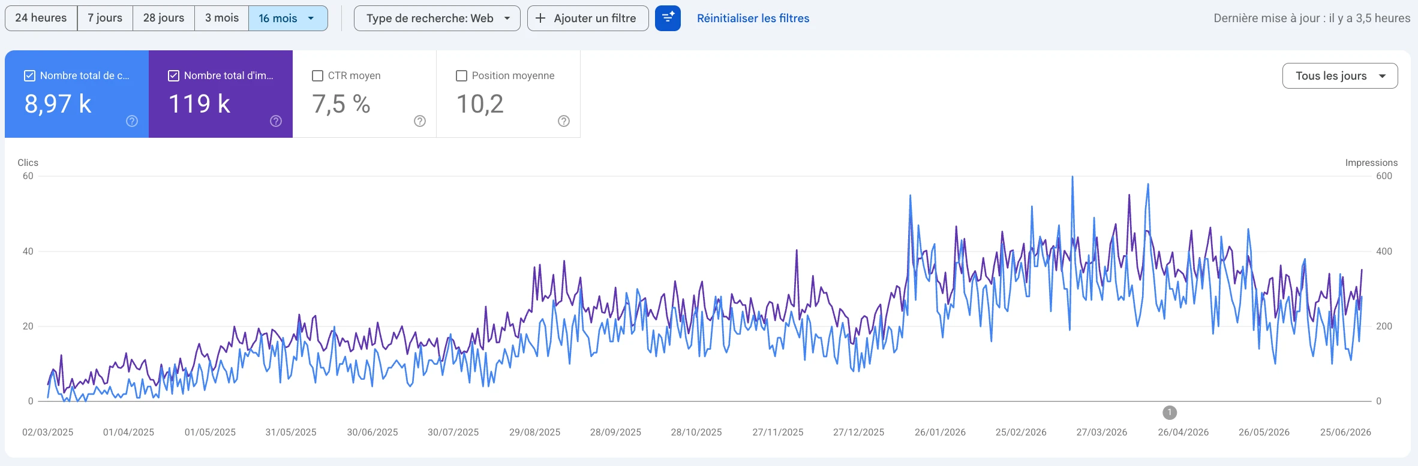Viewport: 1418px width, 466px height.
Task: Click the 7,5 % CTR value
Action: 341,104
